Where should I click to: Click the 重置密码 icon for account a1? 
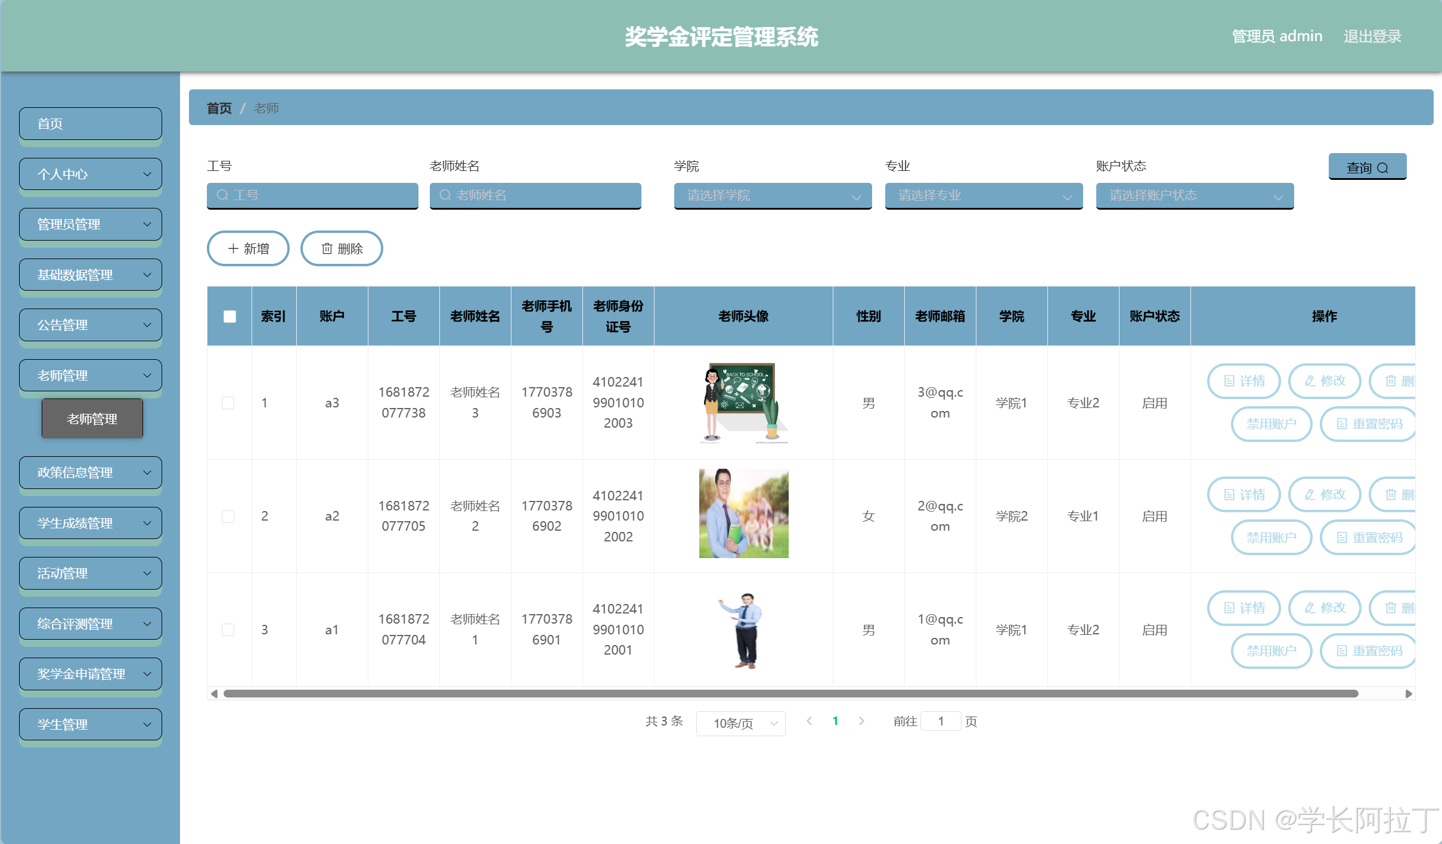pos(1342,651)
